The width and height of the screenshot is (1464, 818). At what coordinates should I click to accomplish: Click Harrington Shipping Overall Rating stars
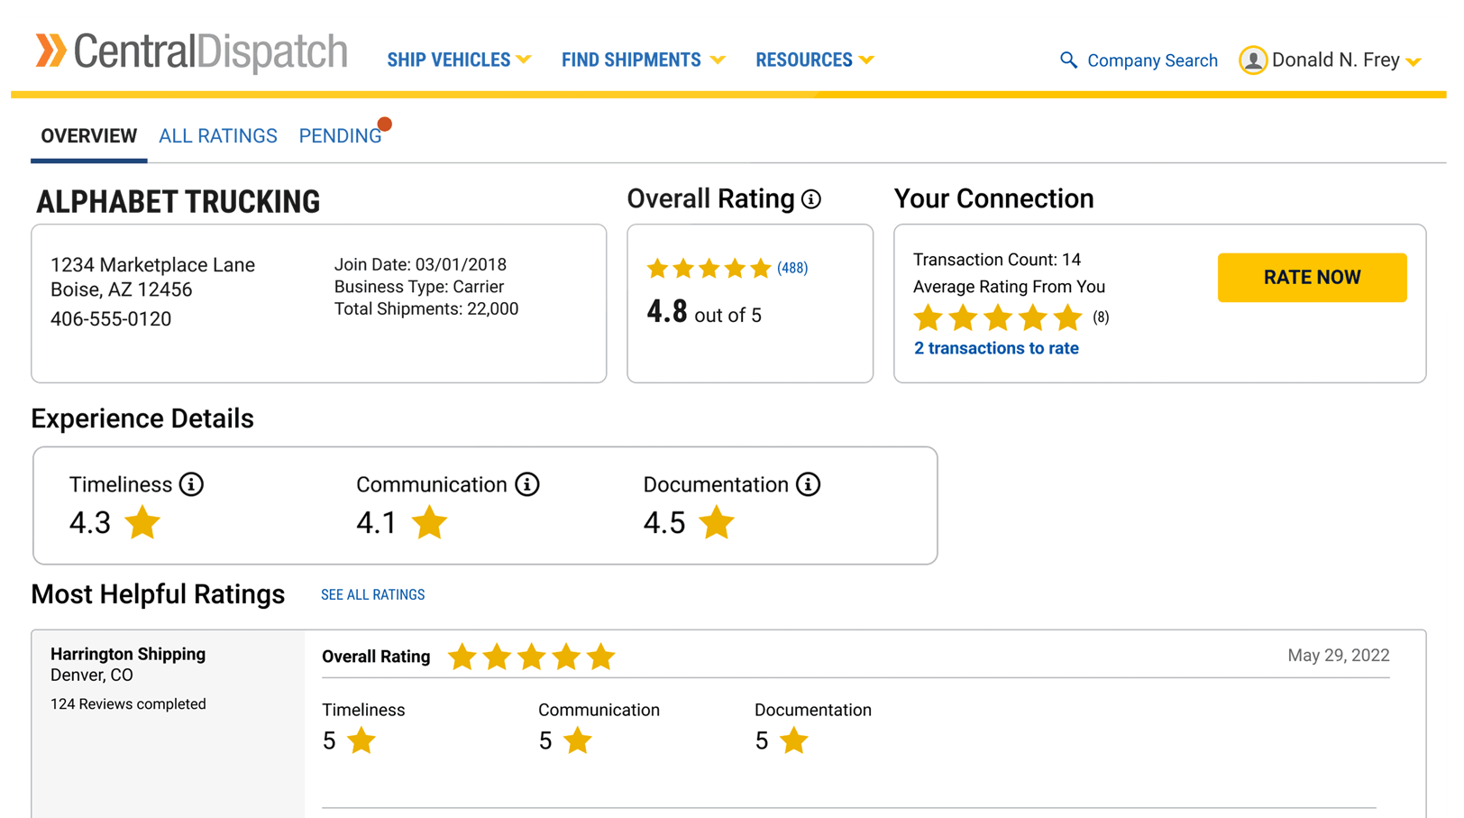point(531,657)
